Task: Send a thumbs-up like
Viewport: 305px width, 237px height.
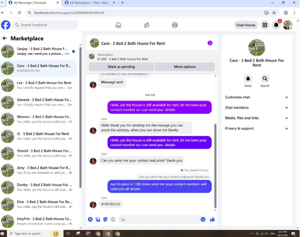Action: pos(212,219)
